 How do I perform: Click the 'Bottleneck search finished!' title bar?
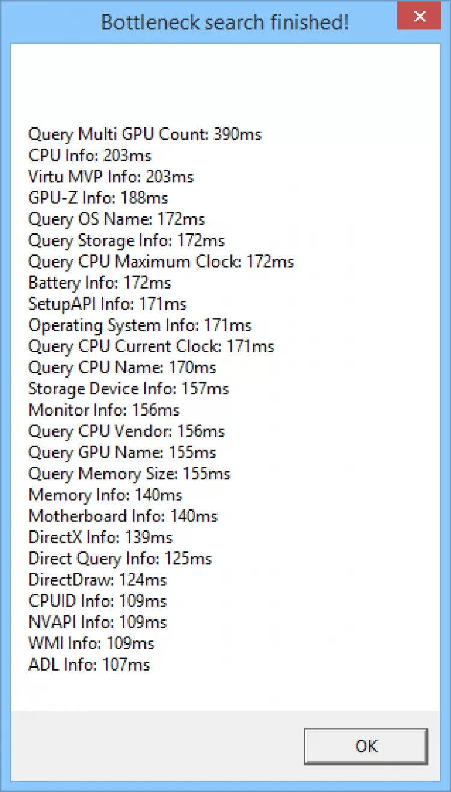[x=224, y=22]
